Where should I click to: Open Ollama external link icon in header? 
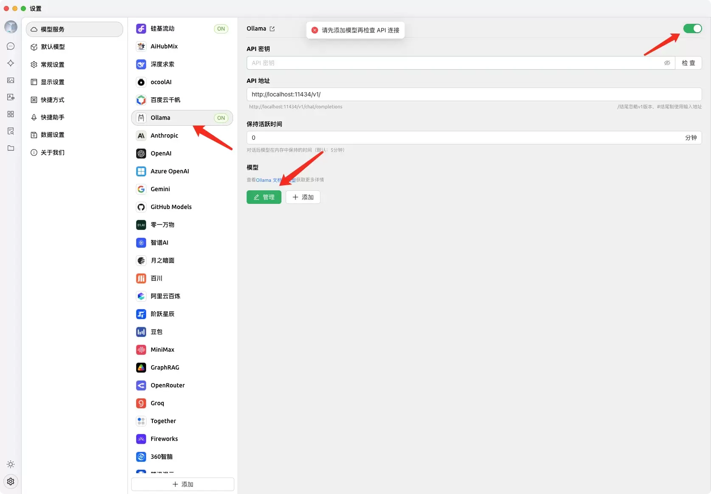[x=272, y=29]
